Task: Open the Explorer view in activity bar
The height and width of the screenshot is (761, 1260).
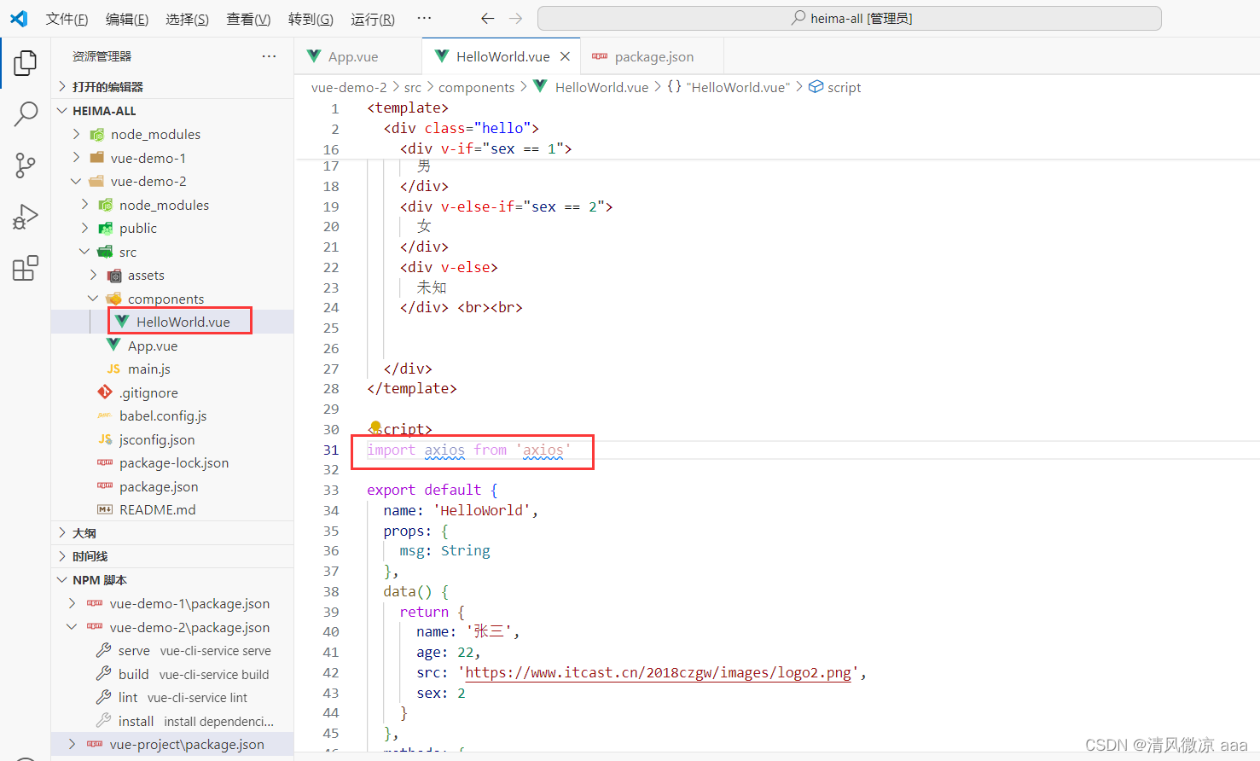Action: [26, 62]
